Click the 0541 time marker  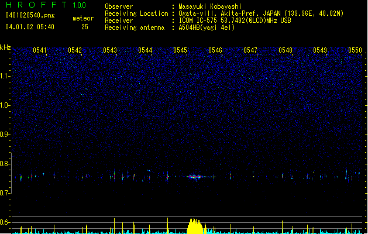click(x=40, y=50)
